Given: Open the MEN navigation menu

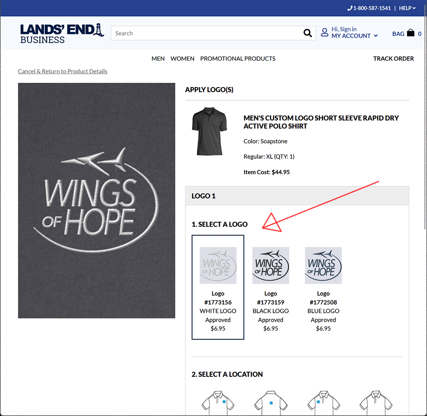Looking at the screenshot, I should 158,58.
